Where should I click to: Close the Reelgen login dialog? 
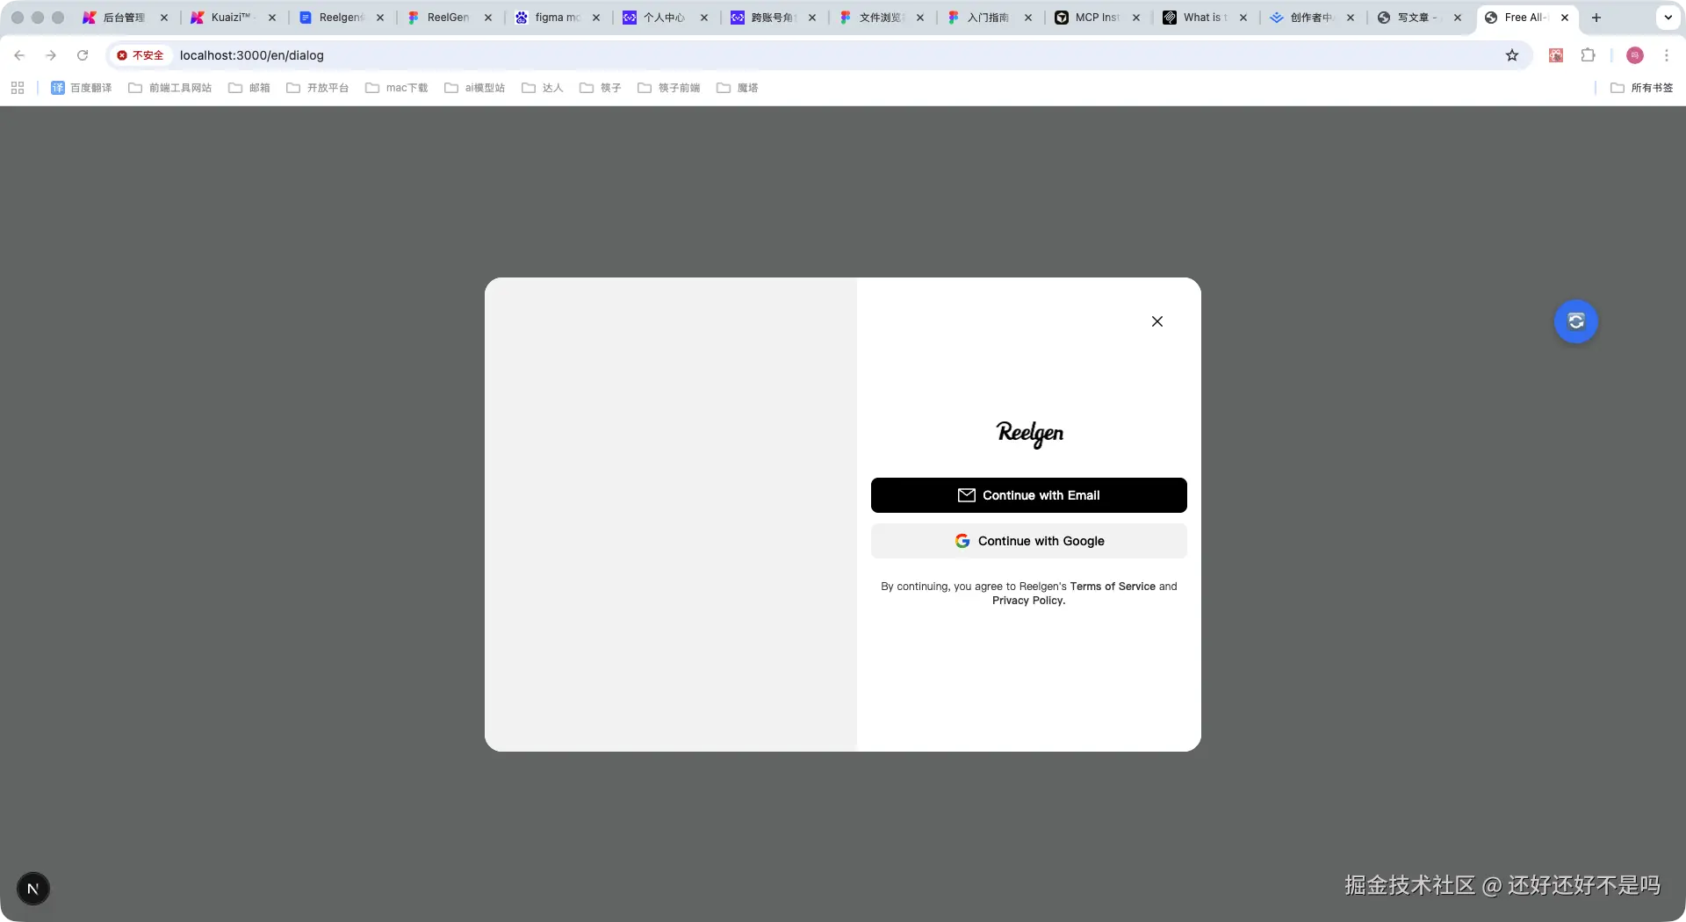click(x=1157, y=321)
